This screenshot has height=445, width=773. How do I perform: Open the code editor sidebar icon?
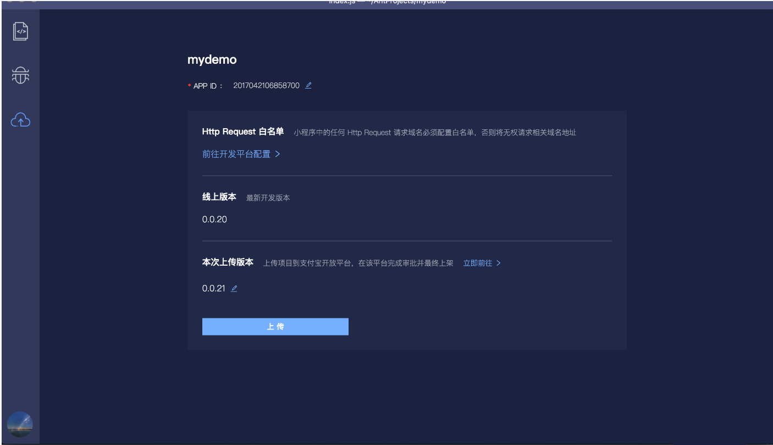pyautogui.click(x=20, y=31)
